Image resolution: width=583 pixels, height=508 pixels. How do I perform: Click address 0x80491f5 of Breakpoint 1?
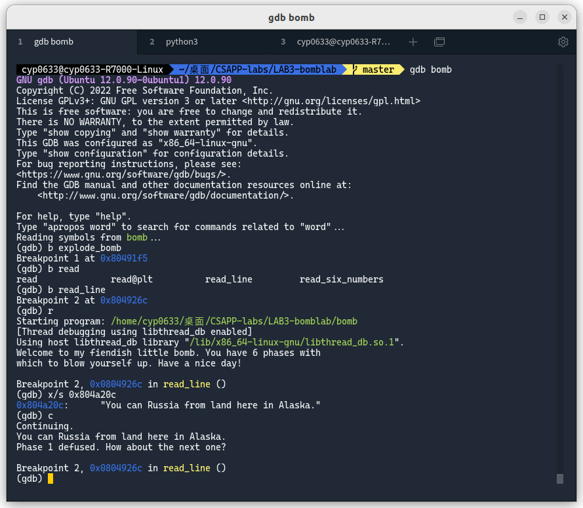coord(124,259)
